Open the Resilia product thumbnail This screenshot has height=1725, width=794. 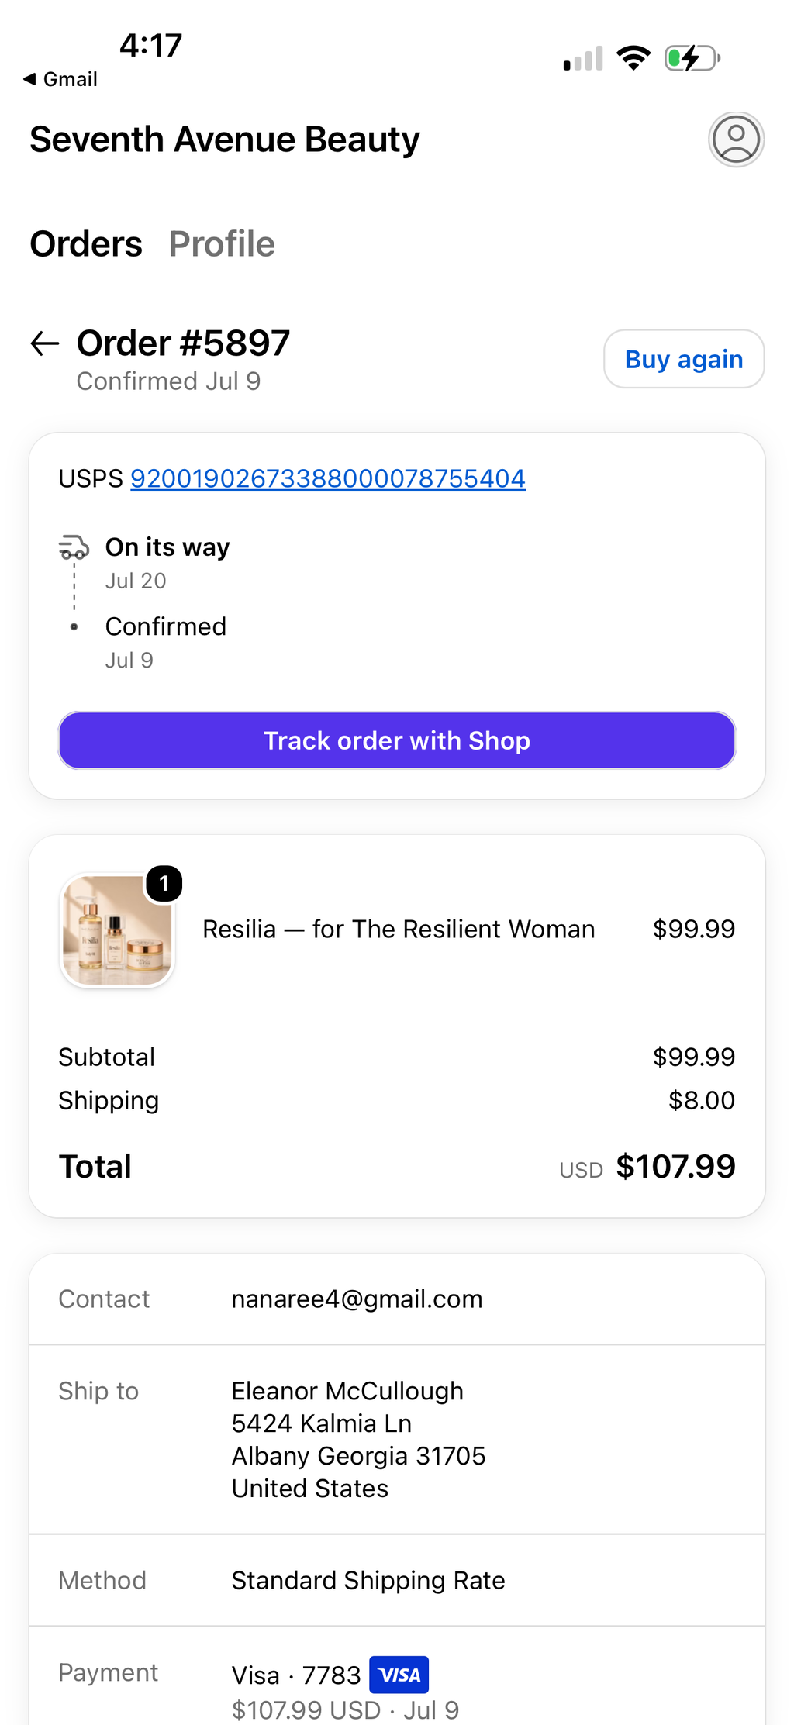(117, 930)
